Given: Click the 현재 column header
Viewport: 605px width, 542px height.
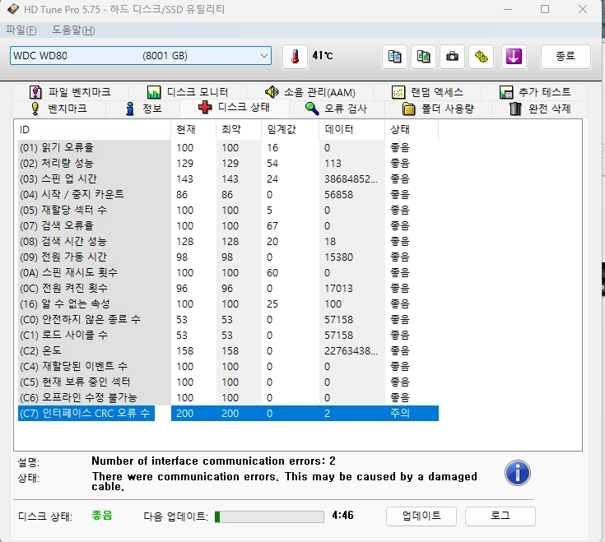Looking at the screenshot, I should [x=193, y=129].
